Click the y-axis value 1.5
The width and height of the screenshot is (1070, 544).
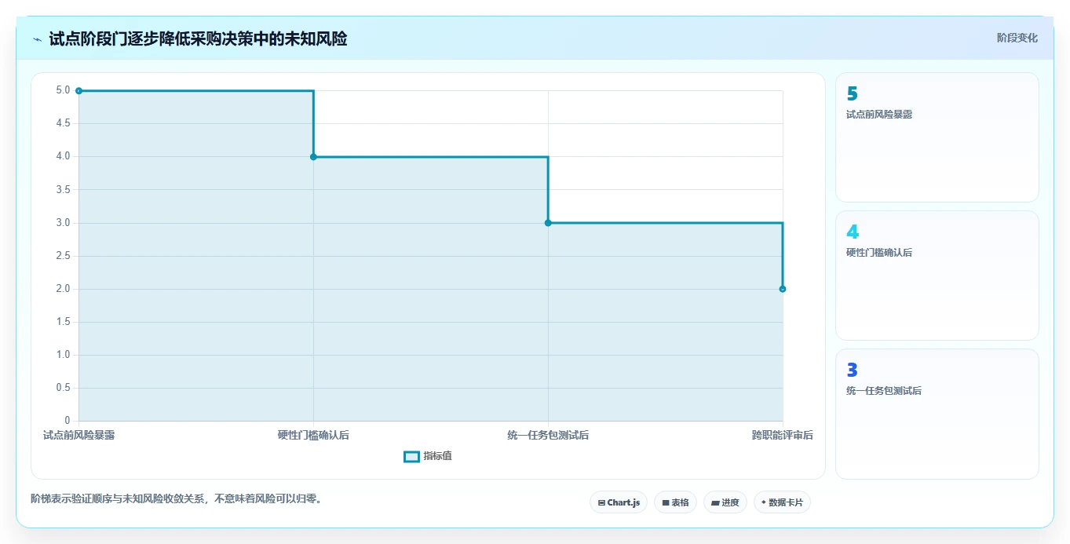pos(63,322)
